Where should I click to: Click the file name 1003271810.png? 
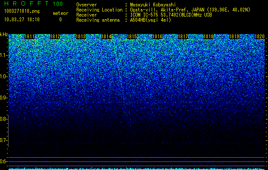click(22, 11)
